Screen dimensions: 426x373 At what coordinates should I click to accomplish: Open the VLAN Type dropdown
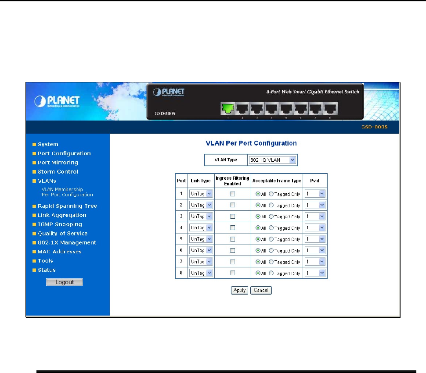click(x=272, y=160)
